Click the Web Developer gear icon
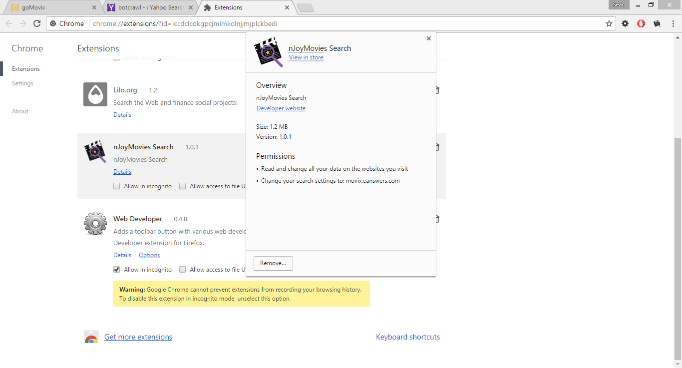This screenshot has width=682, height=368. (x=95, y=223)
